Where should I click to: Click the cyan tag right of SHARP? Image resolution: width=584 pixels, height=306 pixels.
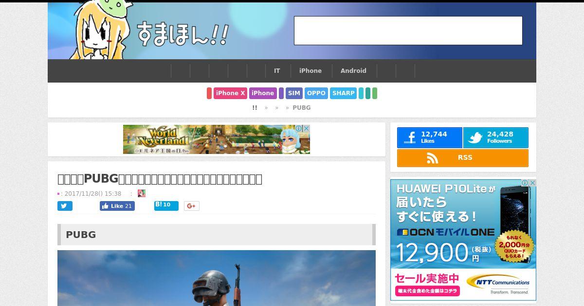361,93
